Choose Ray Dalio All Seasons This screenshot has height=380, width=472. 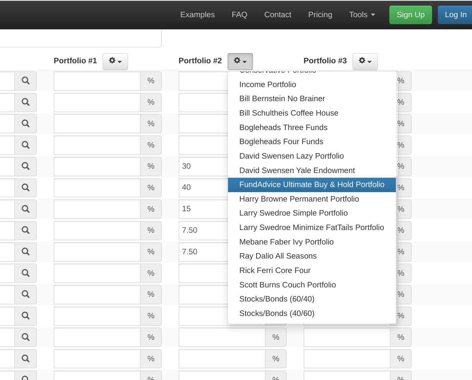tap(312, 256)
